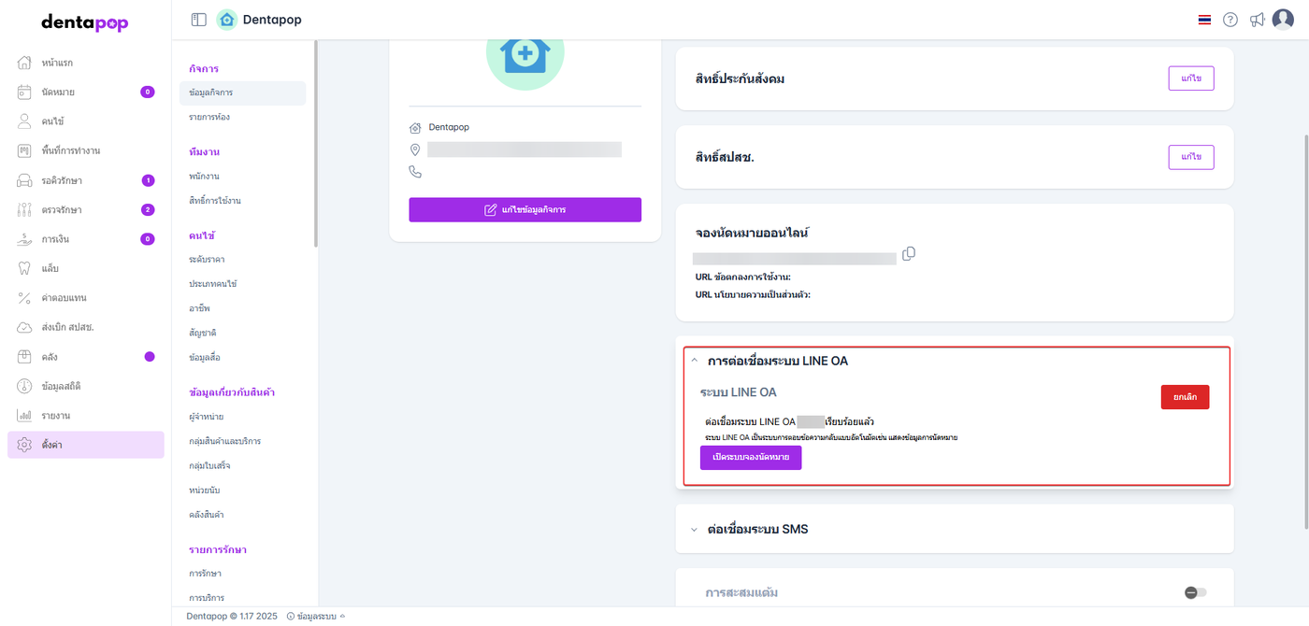Open announcements megaphone icon
This screenshot has height=626, width=1309.
point(1257,20)
